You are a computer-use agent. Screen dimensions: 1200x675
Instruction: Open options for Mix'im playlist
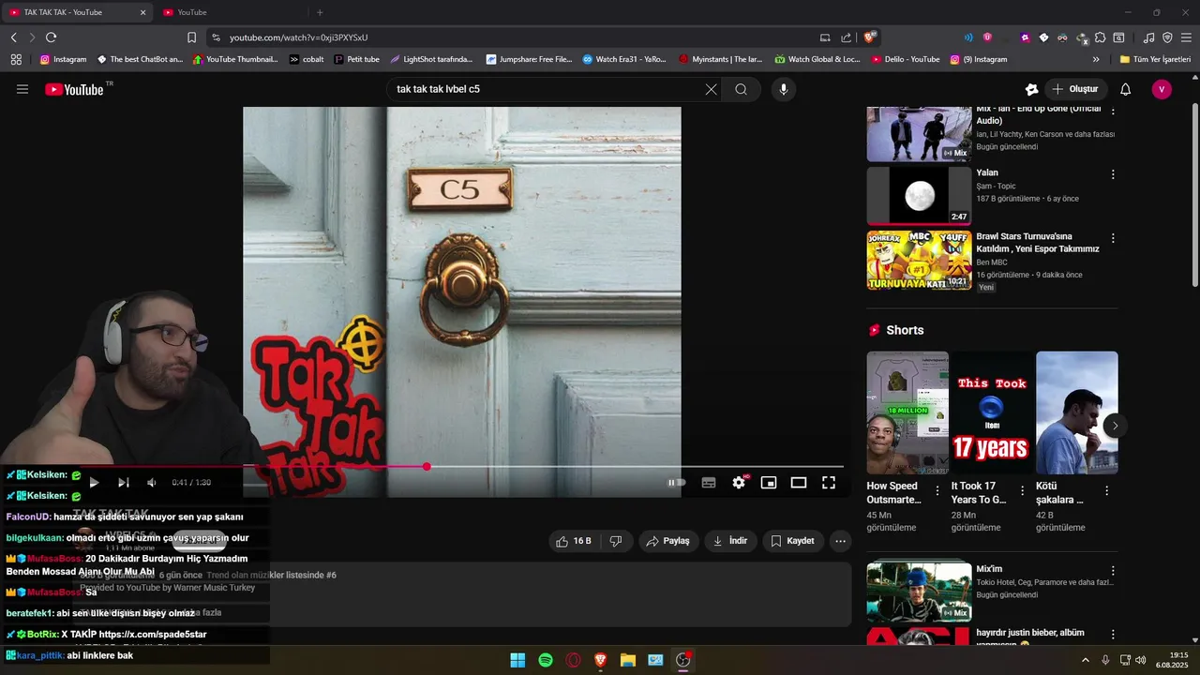click(x=1113, y=570)
